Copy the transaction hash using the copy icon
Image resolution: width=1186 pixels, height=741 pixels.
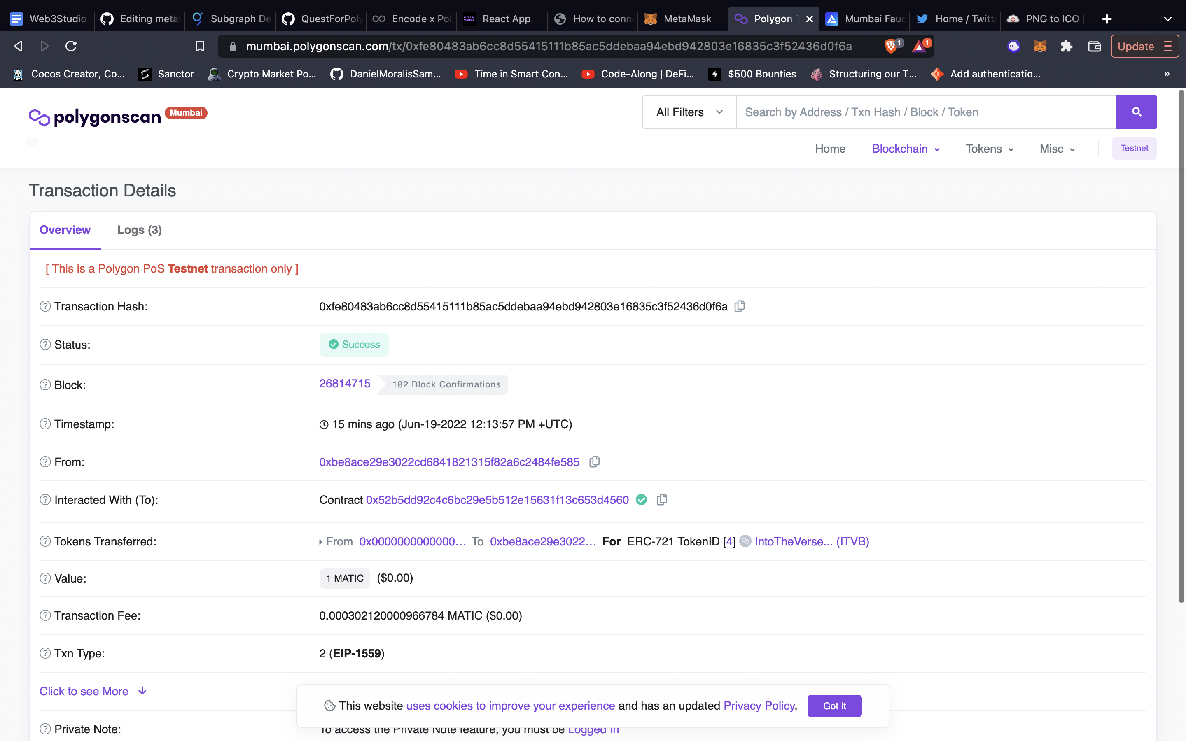739,306
